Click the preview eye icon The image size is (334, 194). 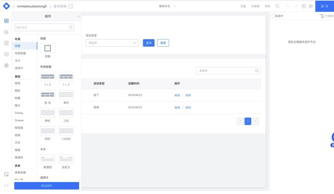pos(311,6)
